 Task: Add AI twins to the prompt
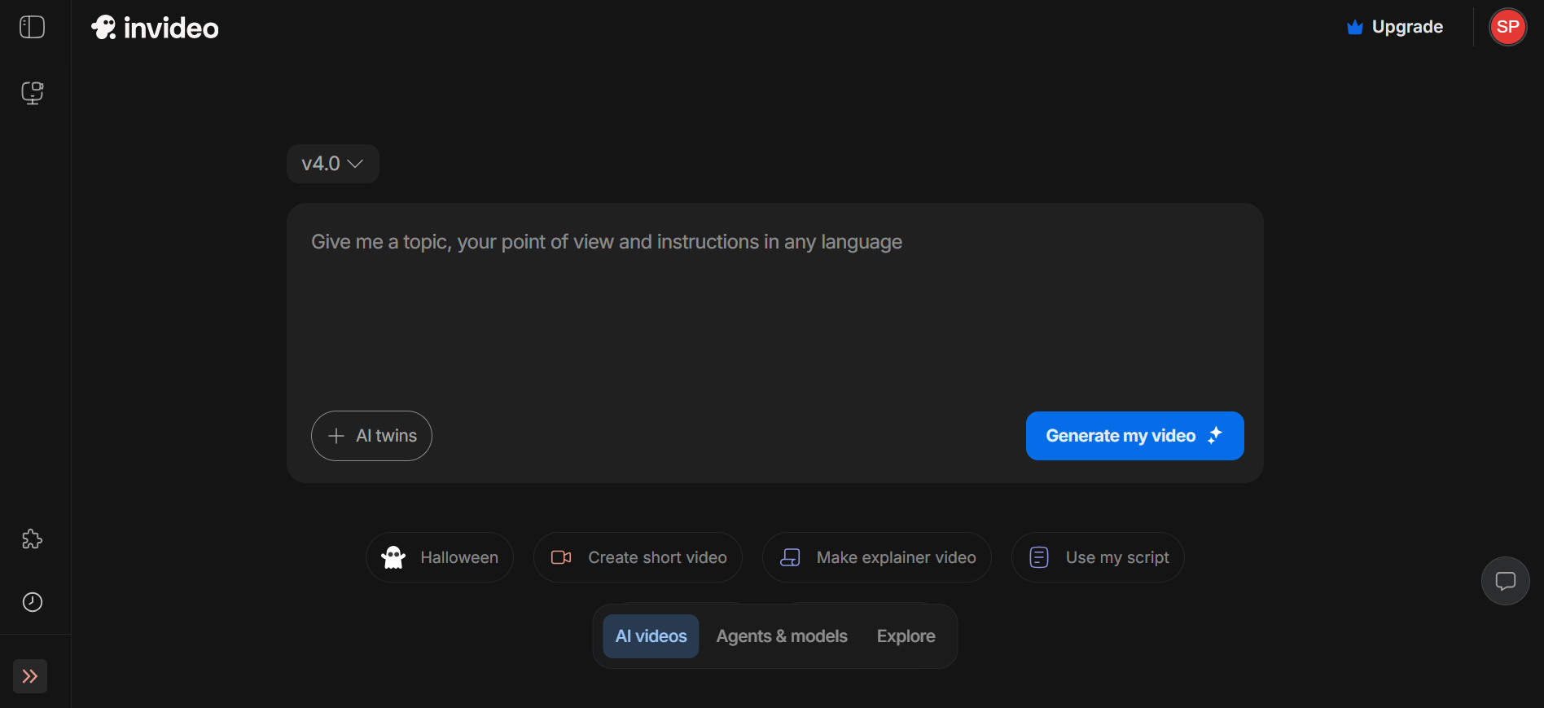pos(371,436)
